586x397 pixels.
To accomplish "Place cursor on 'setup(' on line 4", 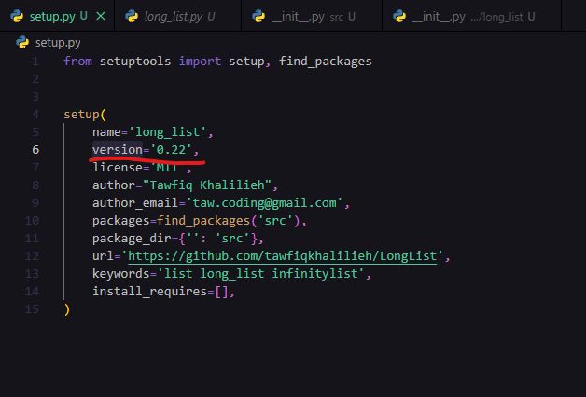I will (x=85, y=115).
